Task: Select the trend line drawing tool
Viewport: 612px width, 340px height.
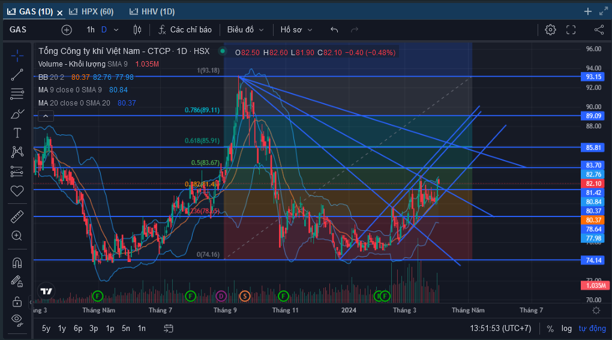Action: point(17,75)
